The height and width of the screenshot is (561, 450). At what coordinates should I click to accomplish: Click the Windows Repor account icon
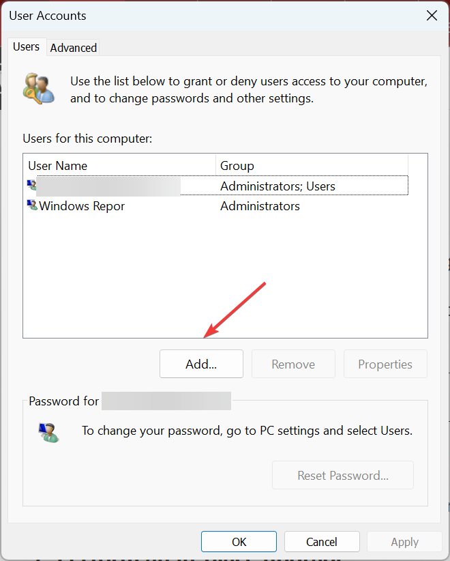tap(32, 205)
